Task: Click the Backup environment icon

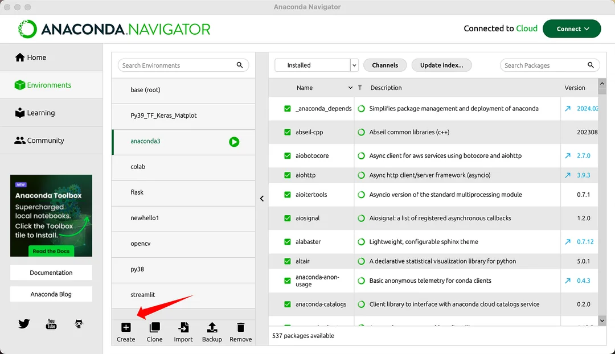Action: (212, 327)
